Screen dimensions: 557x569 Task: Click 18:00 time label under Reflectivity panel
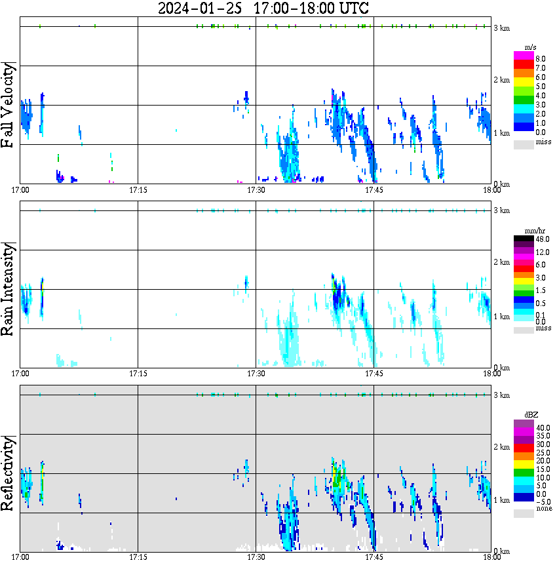tap(491, 557)
